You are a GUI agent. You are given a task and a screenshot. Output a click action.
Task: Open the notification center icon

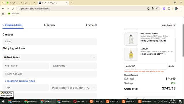pyautogui.click(x=180, y=101)
